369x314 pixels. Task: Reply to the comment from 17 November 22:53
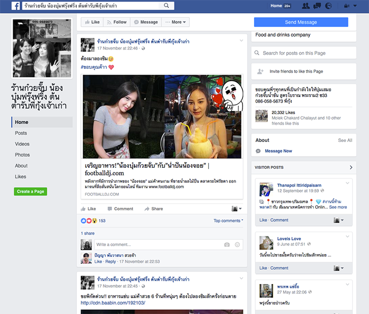coord(110,261)
